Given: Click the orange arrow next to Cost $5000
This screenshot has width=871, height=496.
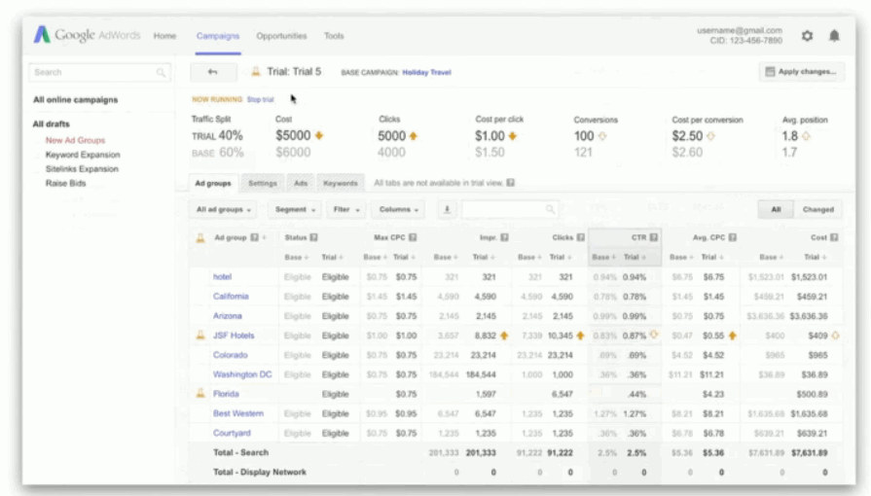Looking at the screenshot, I should pos(319,135).
